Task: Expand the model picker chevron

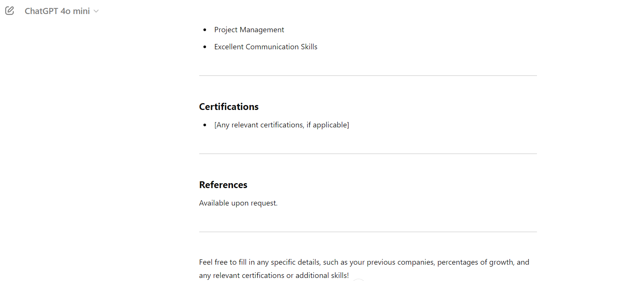Action: (x=96, y=11)
